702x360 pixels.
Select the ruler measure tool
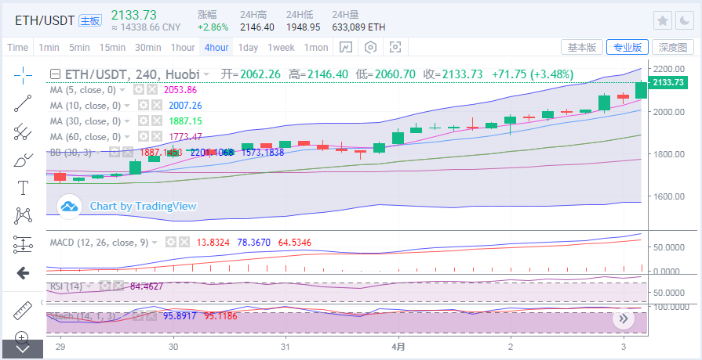tap(23, 311)
